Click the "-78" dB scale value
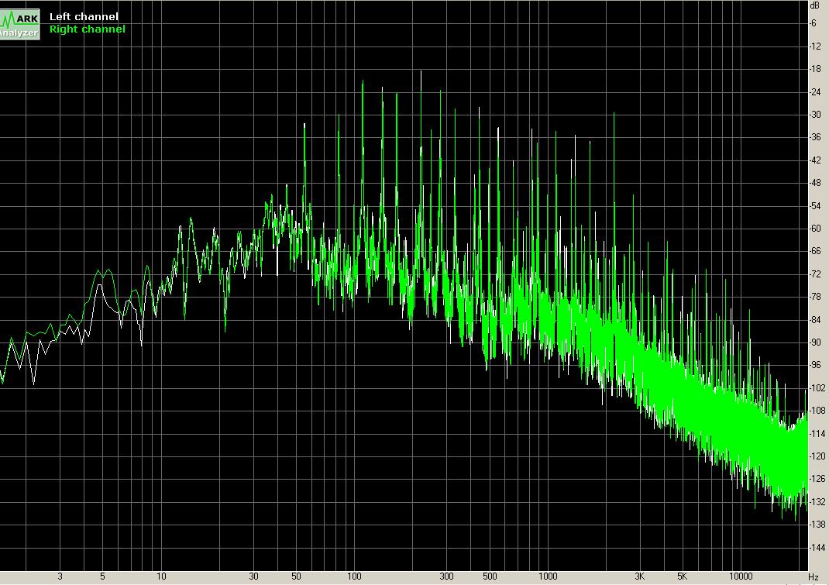829x585 pixels. 815,298
